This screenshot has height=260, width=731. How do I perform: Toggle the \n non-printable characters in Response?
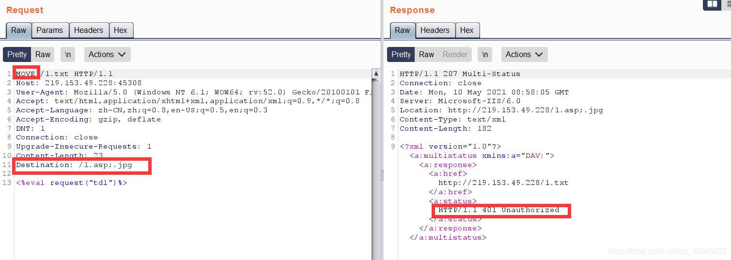tap(485, 54)
